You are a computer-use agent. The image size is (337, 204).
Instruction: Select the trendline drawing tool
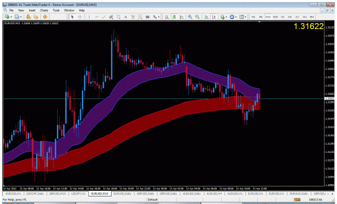tap(104, 17)
